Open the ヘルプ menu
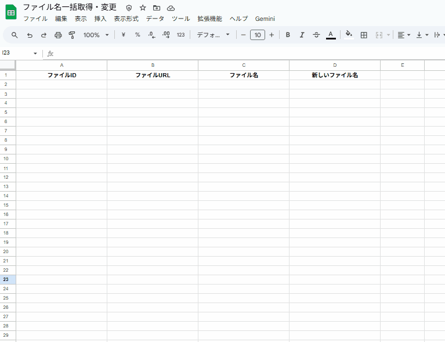The image size is (445, 342). click(x=238, y=19)
